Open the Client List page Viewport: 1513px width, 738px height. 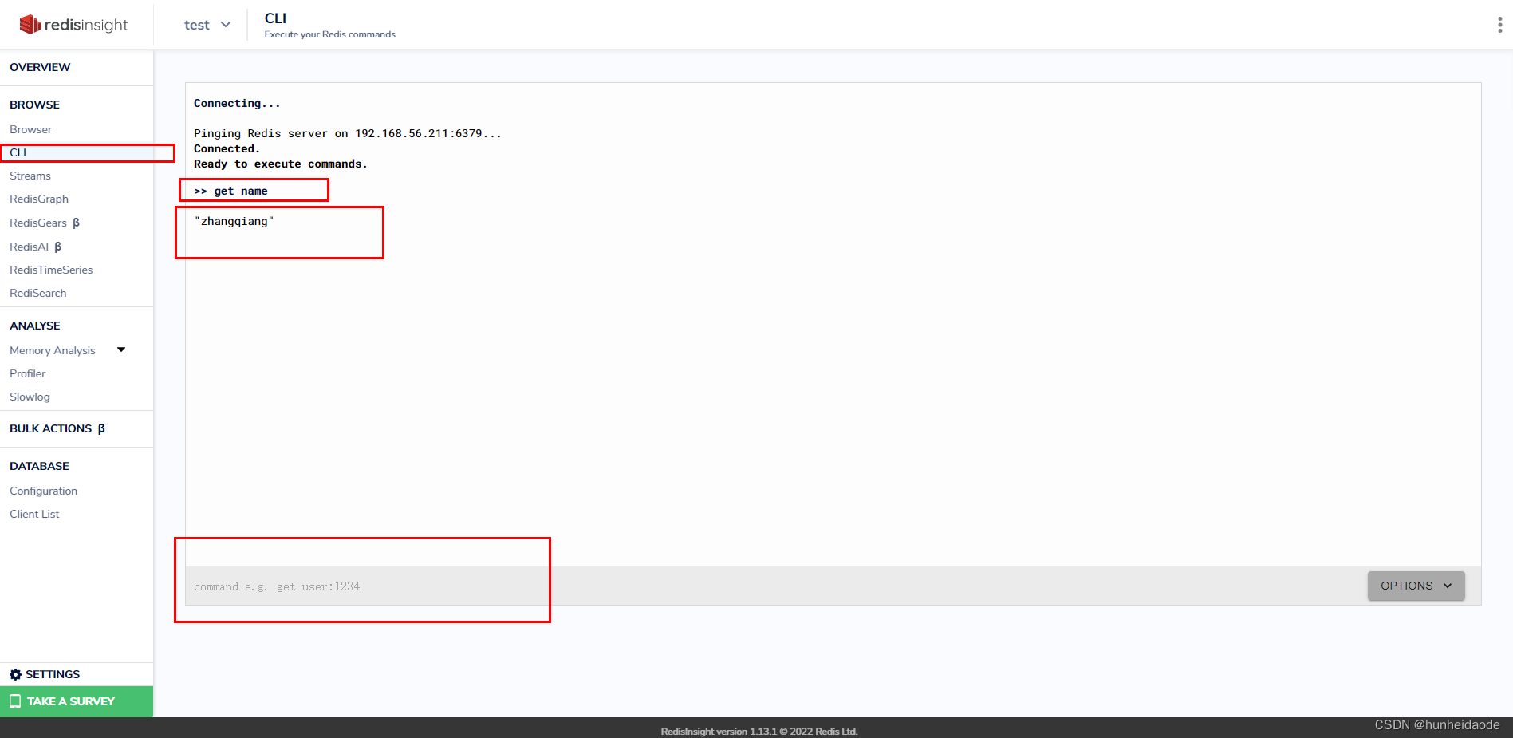(34, 514)
